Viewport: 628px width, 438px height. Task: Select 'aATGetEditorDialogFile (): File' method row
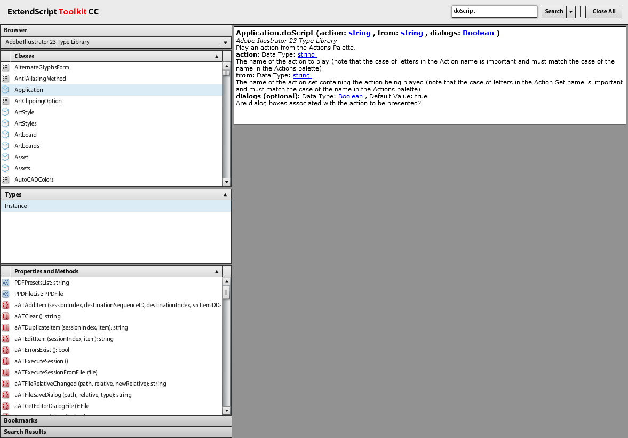coord(112,406)
